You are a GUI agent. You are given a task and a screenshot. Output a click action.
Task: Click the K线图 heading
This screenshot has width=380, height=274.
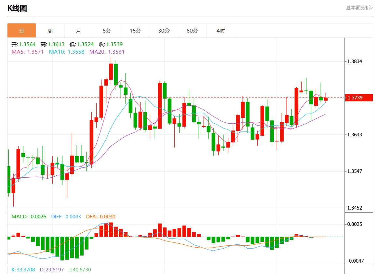[x=17, y=8]
